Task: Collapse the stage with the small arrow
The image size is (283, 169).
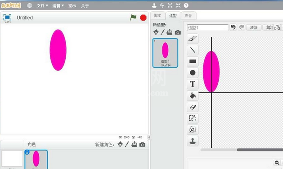Action: pyautogui.click(x=149, y=137)
